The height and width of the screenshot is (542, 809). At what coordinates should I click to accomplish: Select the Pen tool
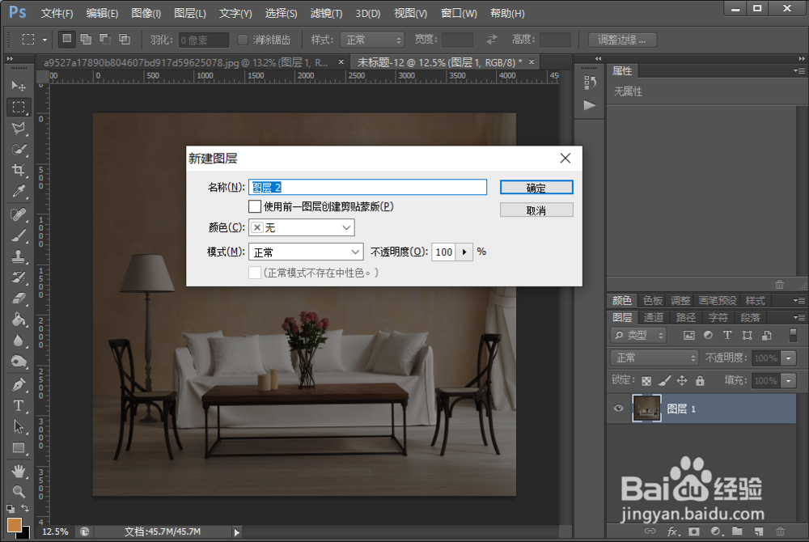[x=19, y=385]
